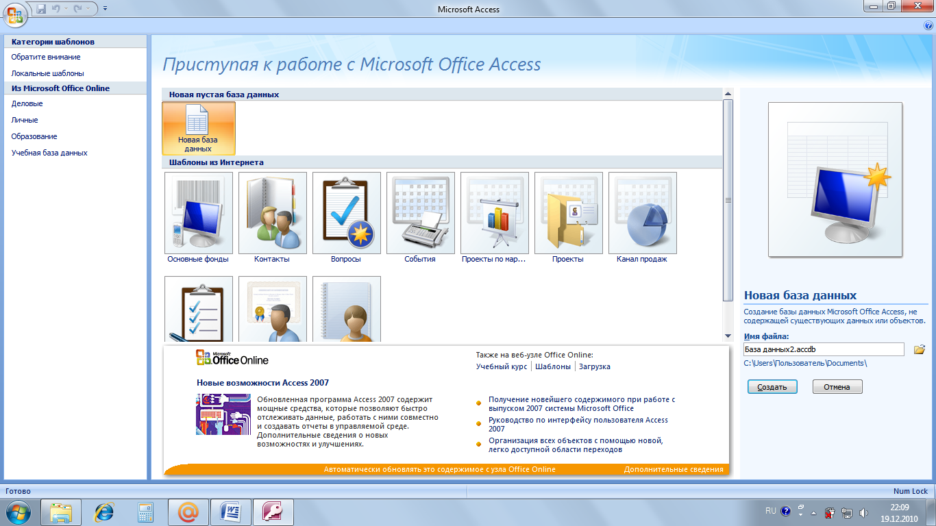
Task: Choose the Контакты template
Action: click(272, 218)
